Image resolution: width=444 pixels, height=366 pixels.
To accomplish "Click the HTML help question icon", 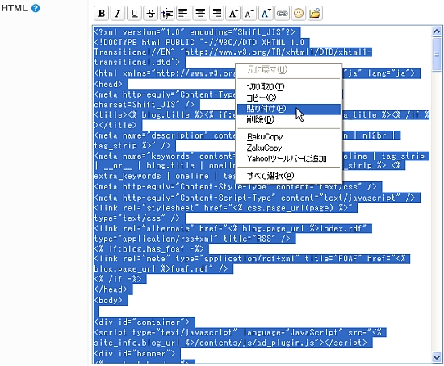I will pyautogui.click(x=36, y=8).
